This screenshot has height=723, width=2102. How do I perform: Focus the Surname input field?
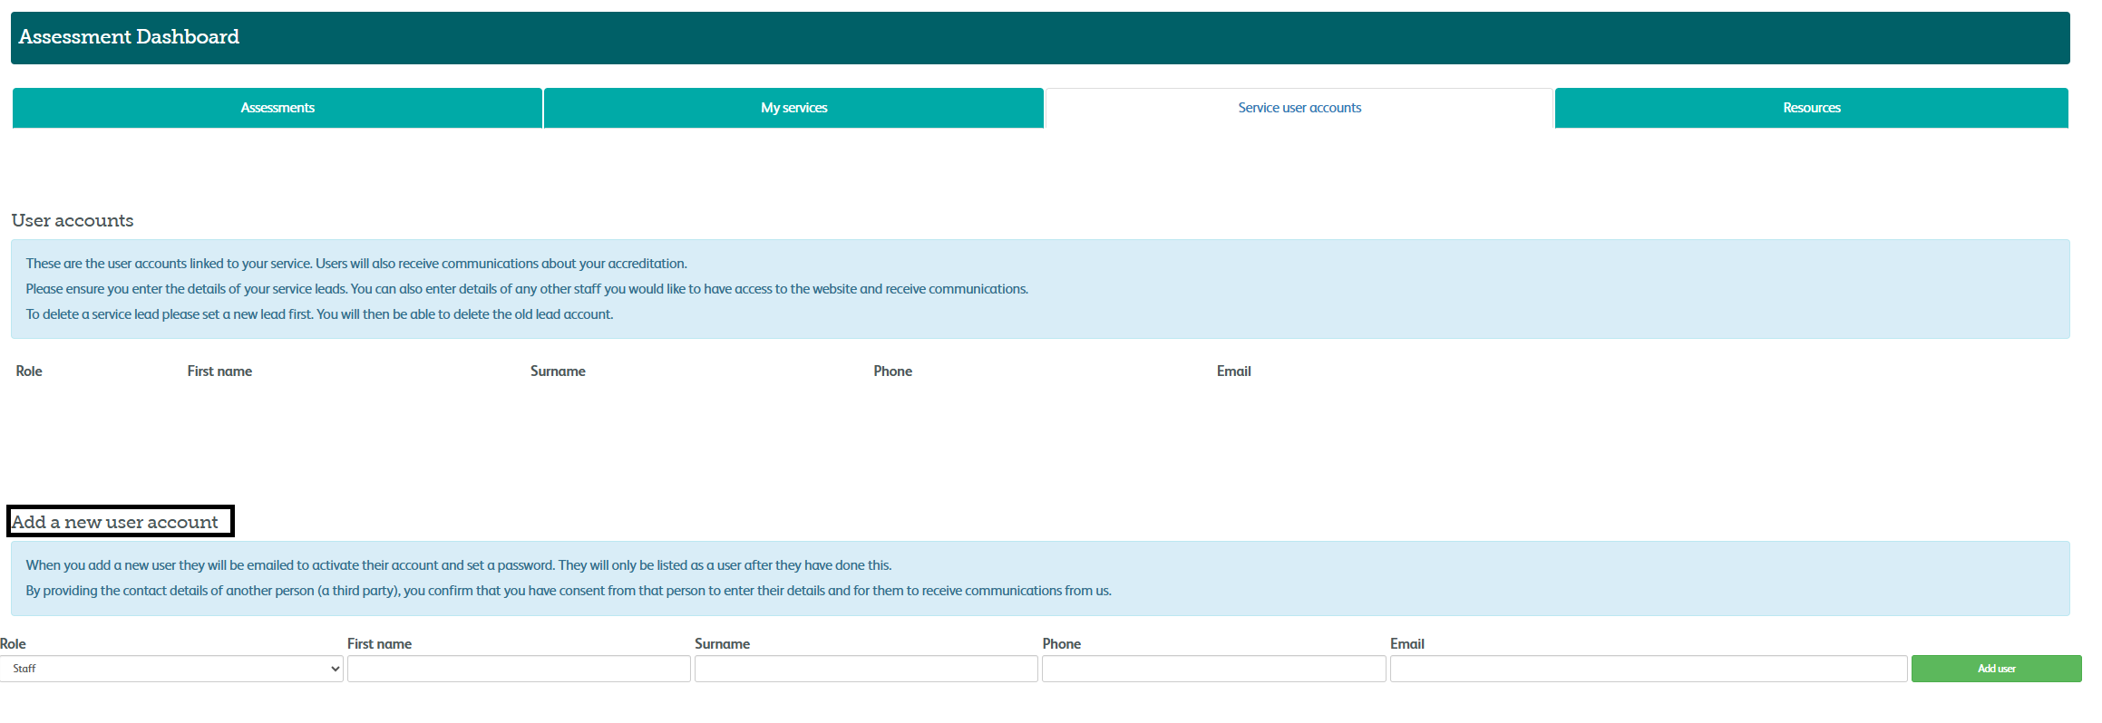tap(866, 669)
